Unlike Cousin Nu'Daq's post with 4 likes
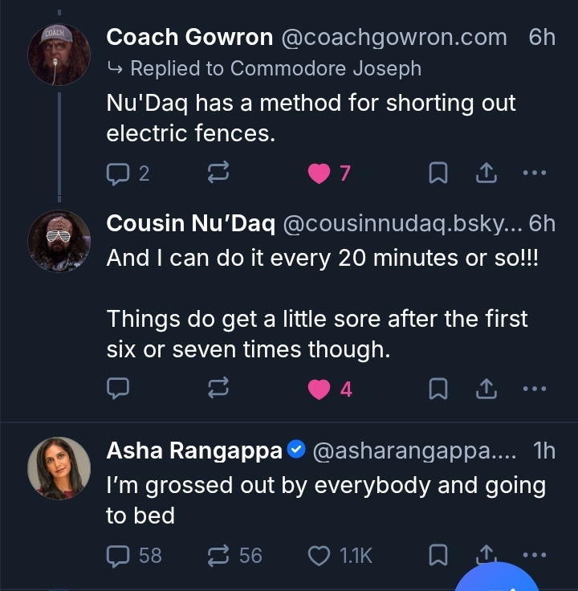Viewport: 578px width, 591px height. point(320,389)
